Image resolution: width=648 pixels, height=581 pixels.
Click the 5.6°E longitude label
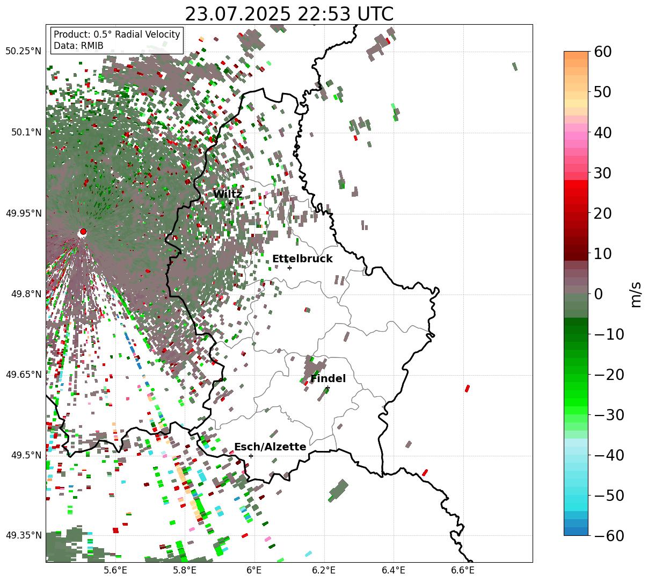point(115,570)
